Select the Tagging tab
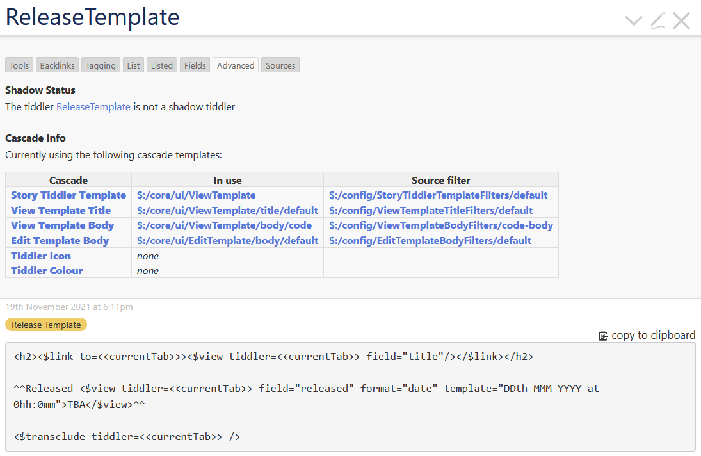The height and width of the screenshot is (456, 701). (x=101, y=65)
